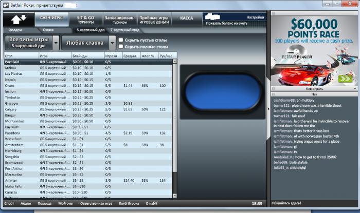Image resolution: width=360 pixels, height=213 pixels.
Task: Click table list scrollbar up arrow
Action: point(175,62)
